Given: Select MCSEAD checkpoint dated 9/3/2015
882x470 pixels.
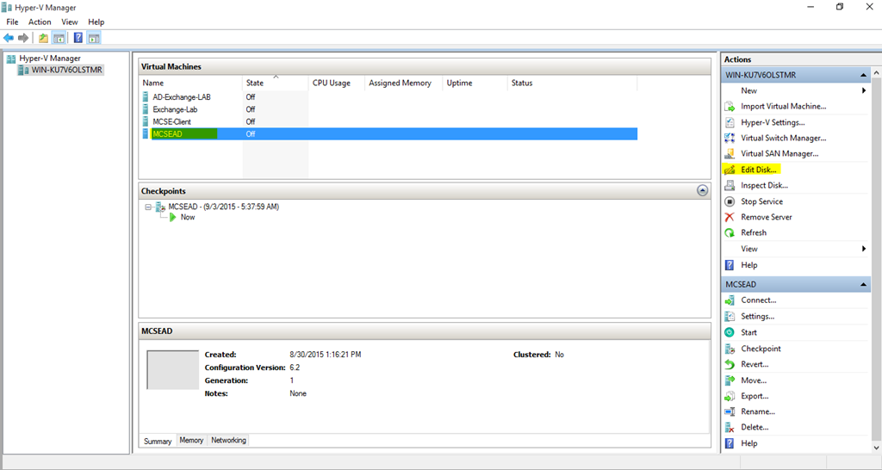Looking at the screenshot, I should pyautogui.click(x=223, y=207).
